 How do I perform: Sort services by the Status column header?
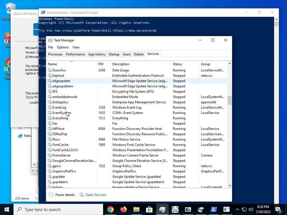pyautogui.click(x=185, y=64)
